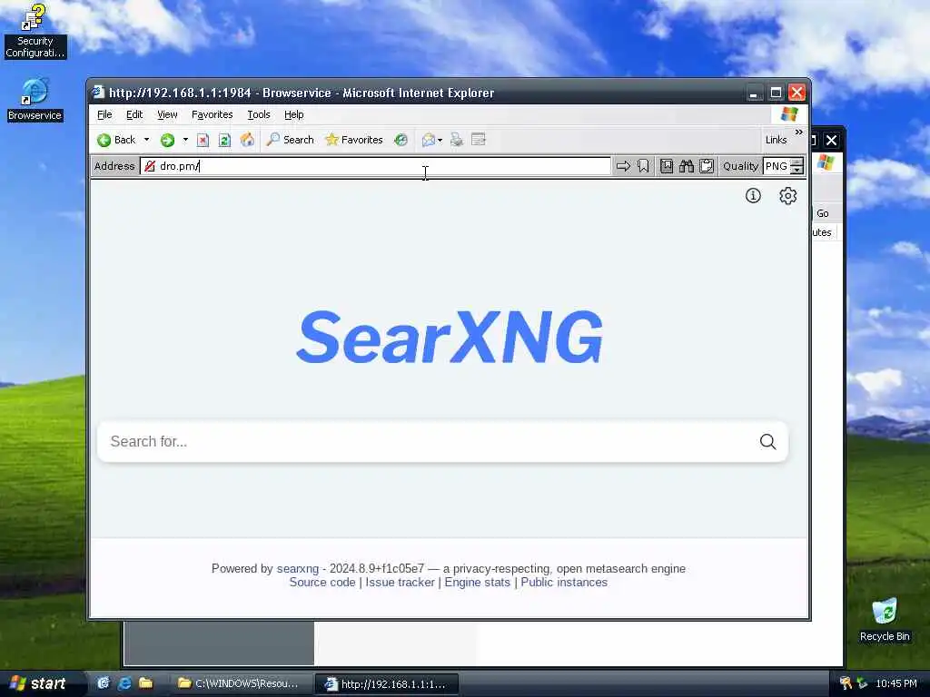This screenshot has width=930, height=697.
Task: Click the taskbar clock 10:45 PM
Action: (x=896, y=683)
